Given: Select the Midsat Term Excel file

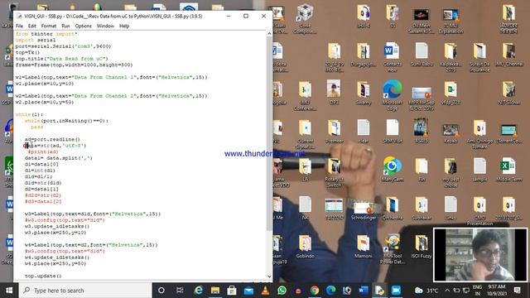Looking at the screenshot, I should coord(508,169).
